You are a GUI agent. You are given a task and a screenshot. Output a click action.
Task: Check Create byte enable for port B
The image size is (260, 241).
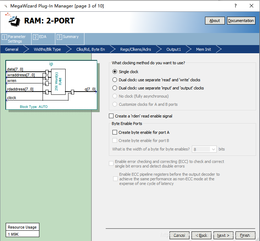115,141
